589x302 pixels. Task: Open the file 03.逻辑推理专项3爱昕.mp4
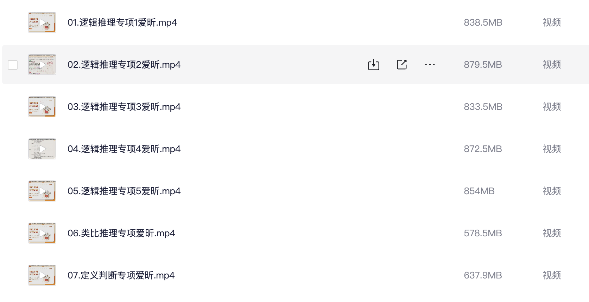tap(124, 107)
